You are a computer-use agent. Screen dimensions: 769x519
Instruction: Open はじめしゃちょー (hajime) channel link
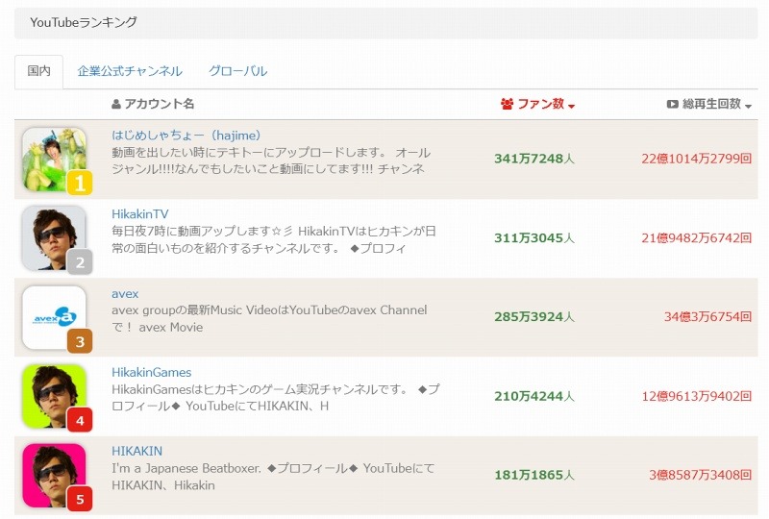coord(186,136)
